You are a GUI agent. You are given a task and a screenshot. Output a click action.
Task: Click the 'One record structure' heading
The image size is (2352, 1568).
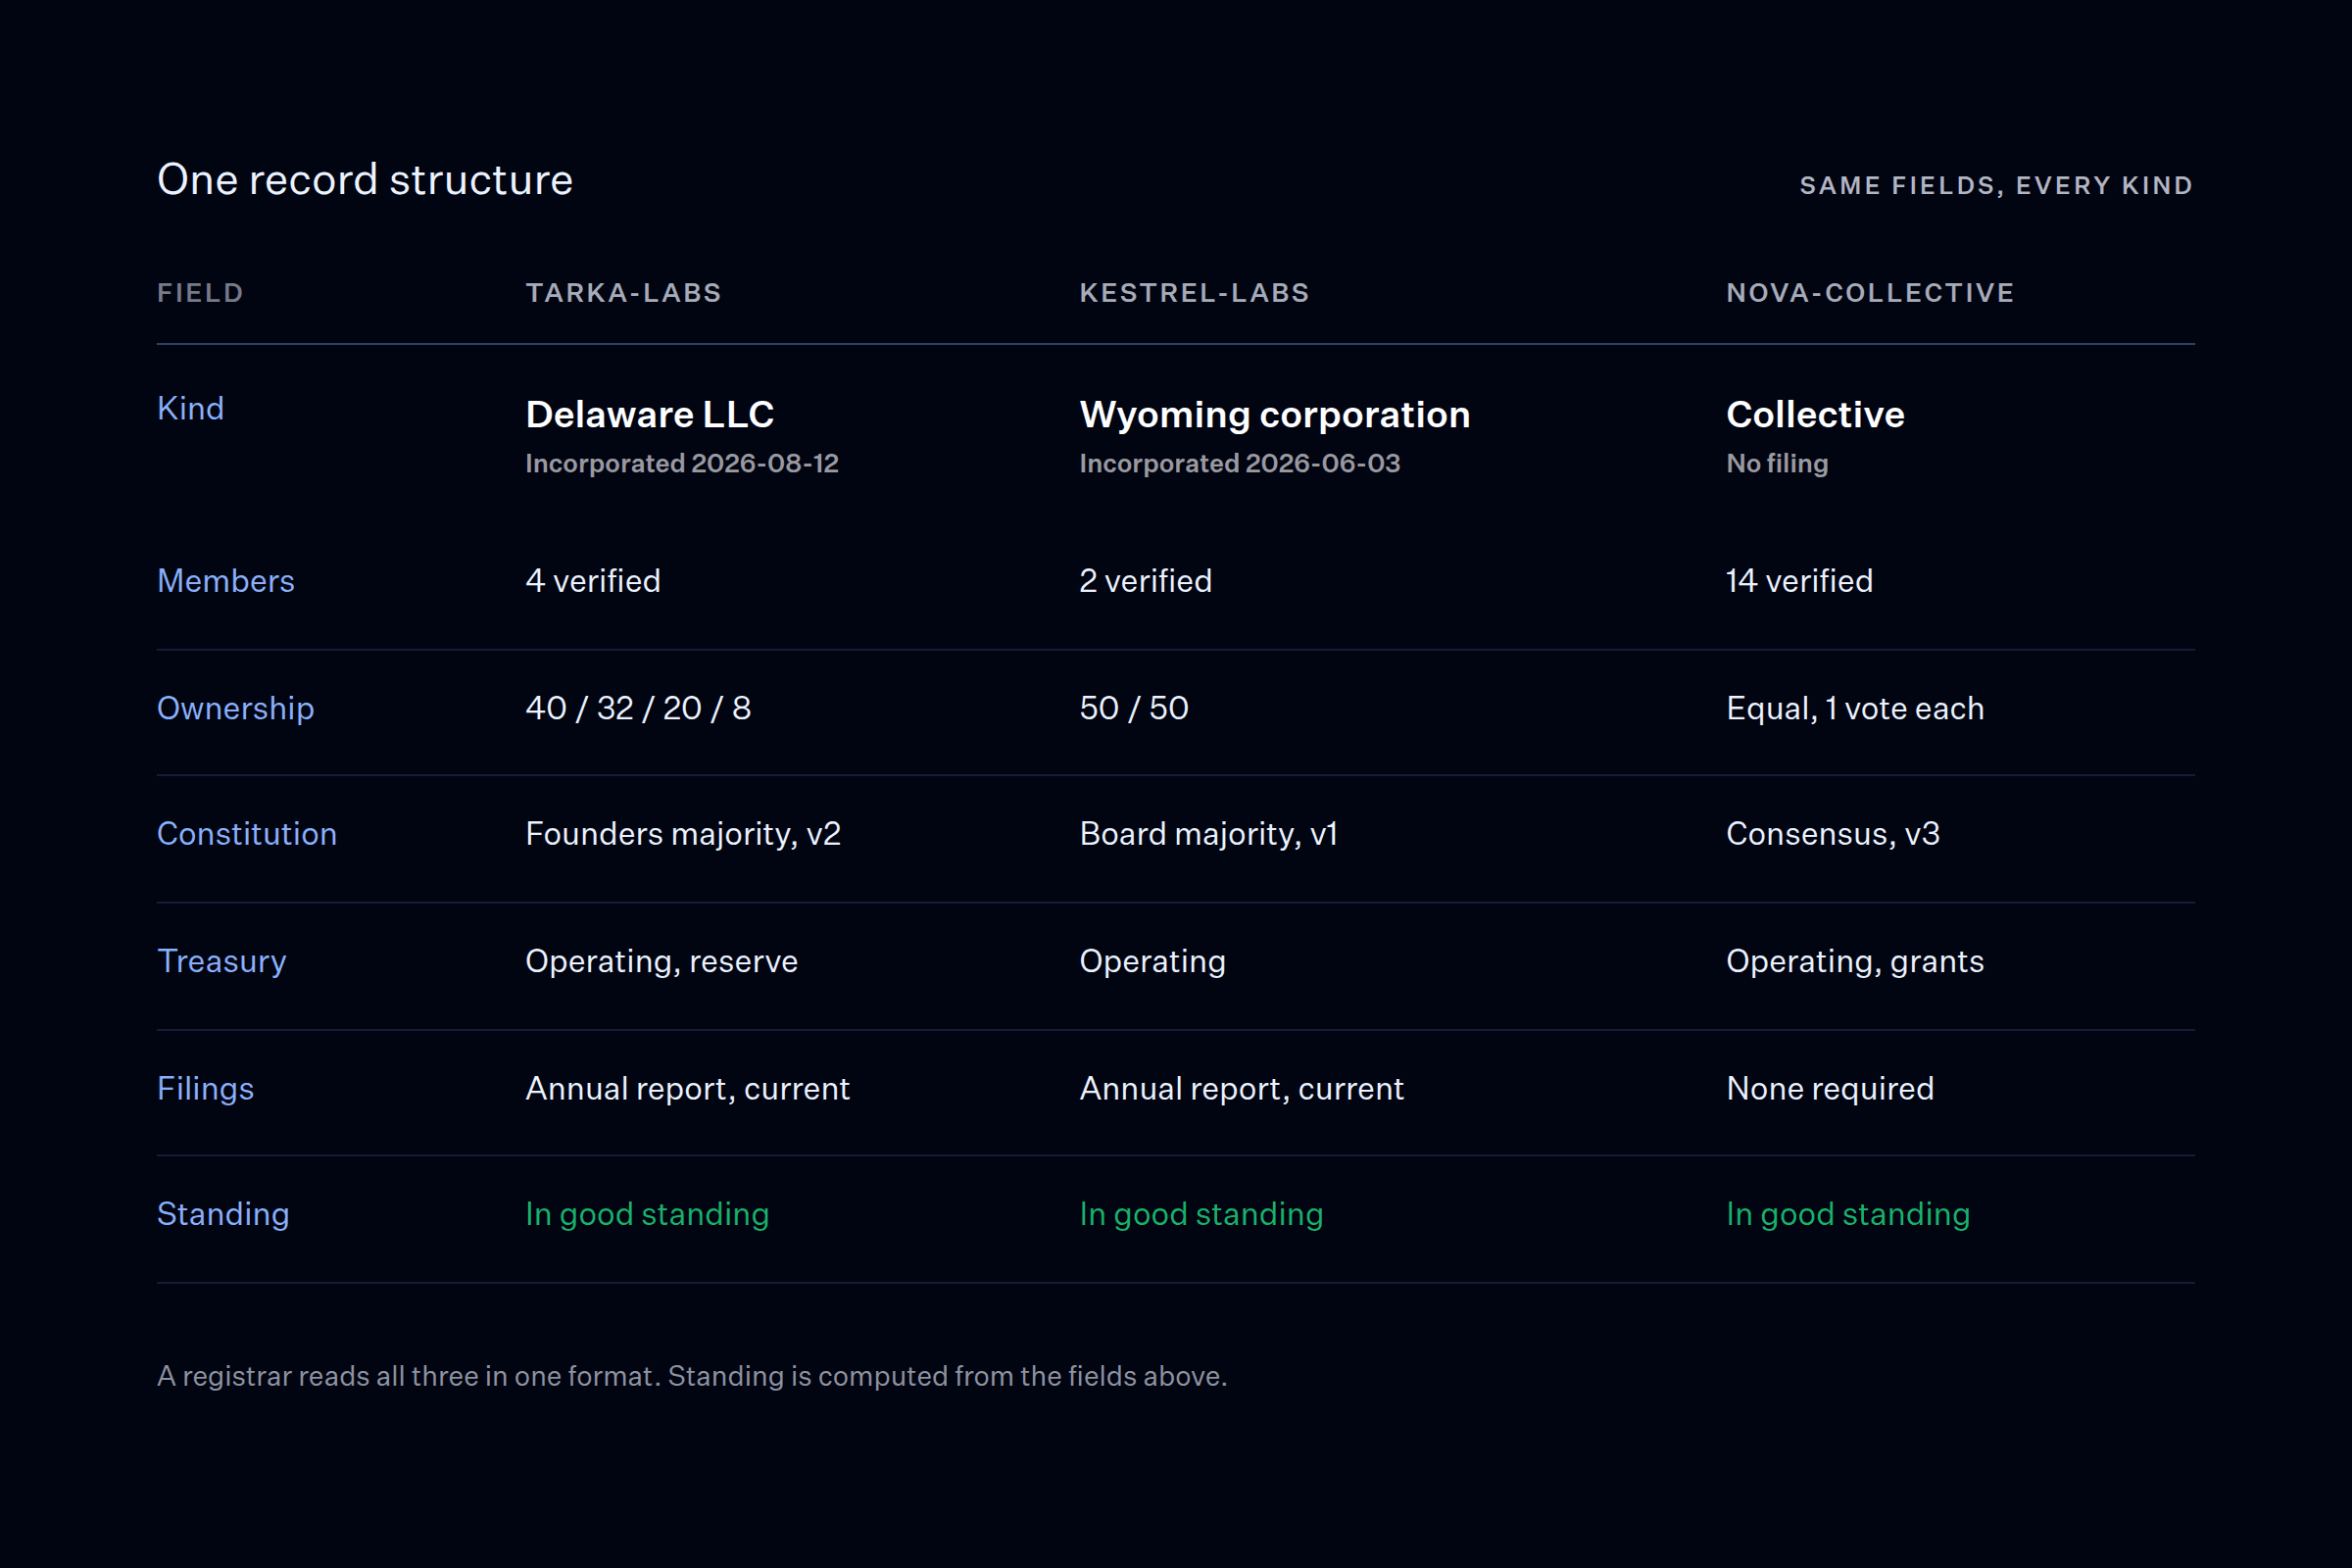[365, 180]
